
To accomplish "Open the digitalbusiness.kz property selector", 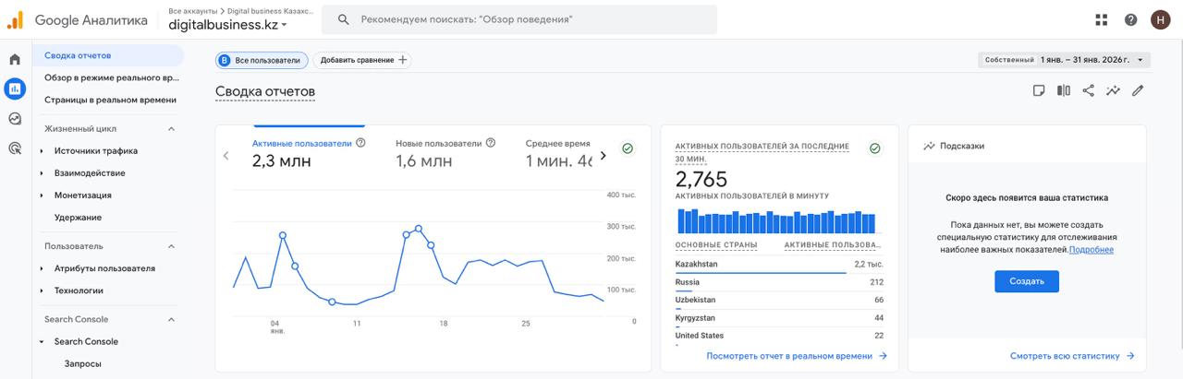I will pos(227,25).
